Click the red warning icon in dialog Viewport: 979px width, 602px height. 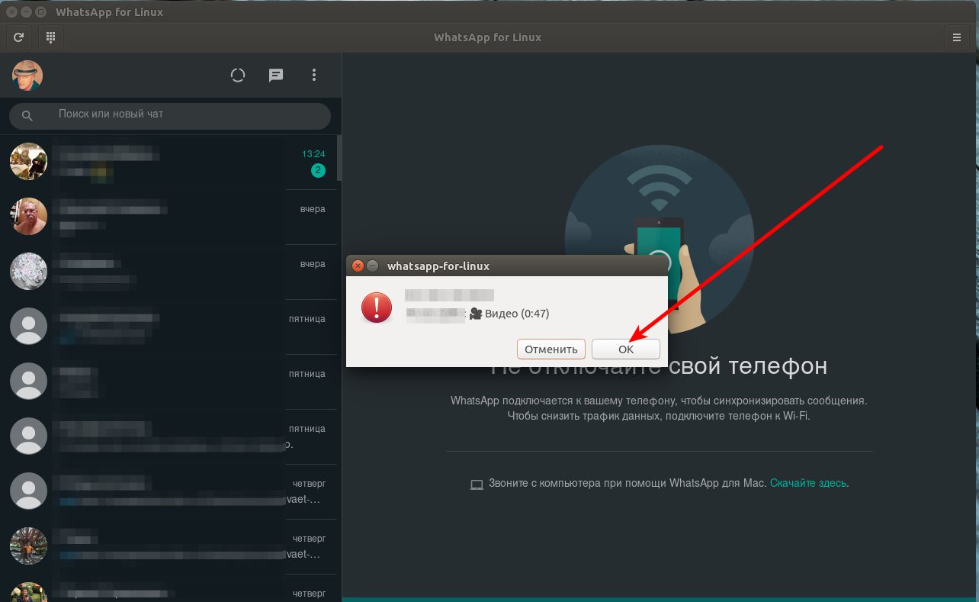click(x=377, y=307)
